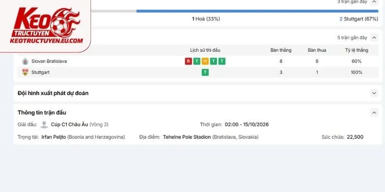Open the 'Cúp C1 Châu Âu' competition link
The width and height of the screenshot is (385, 192).
69,124
